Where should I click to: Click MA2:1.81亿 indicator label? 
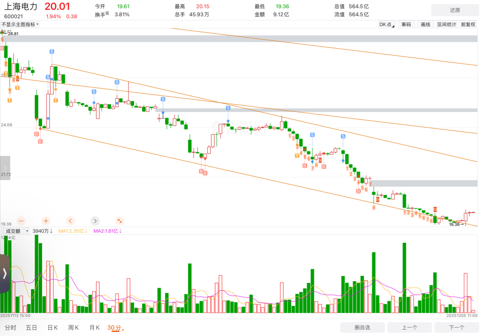pyautogui.click(x=108, y=231)
